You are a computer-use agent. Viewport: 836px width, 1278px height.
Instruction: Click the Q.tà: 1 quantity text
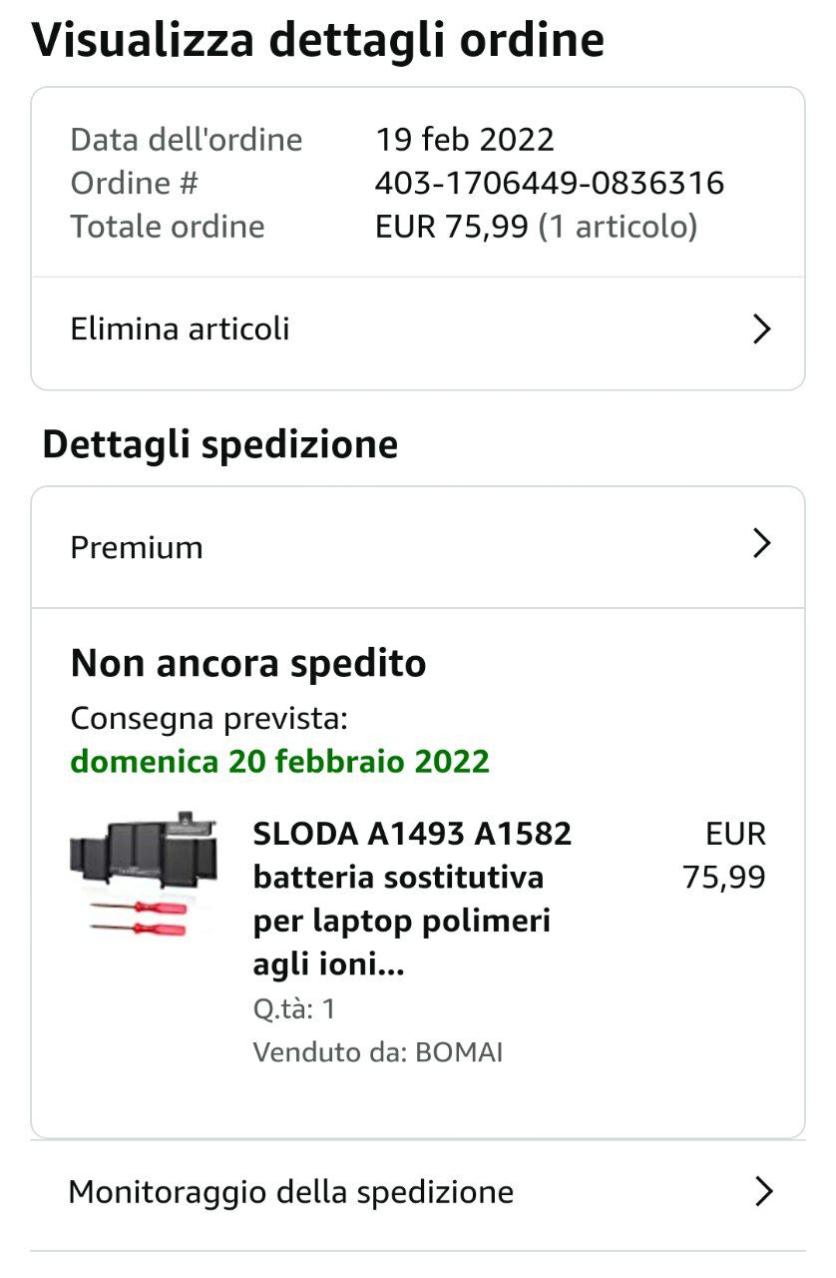coord(293,1008)
